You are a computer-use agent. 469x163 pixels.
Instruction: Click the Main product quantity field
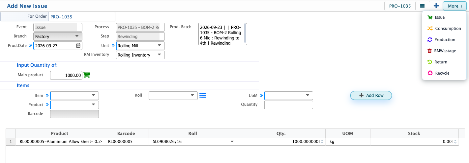coord(66,75)
